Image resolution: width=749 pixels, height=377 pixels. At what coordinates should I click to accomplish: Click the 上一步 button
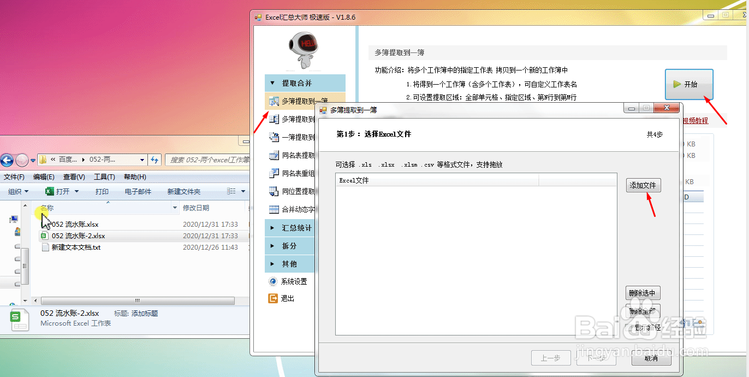point(551,358)
